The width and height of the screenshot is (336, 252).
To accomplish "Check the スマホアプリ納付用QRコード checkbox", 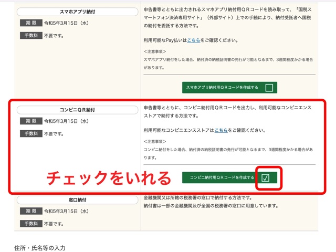I will point(269,88).
